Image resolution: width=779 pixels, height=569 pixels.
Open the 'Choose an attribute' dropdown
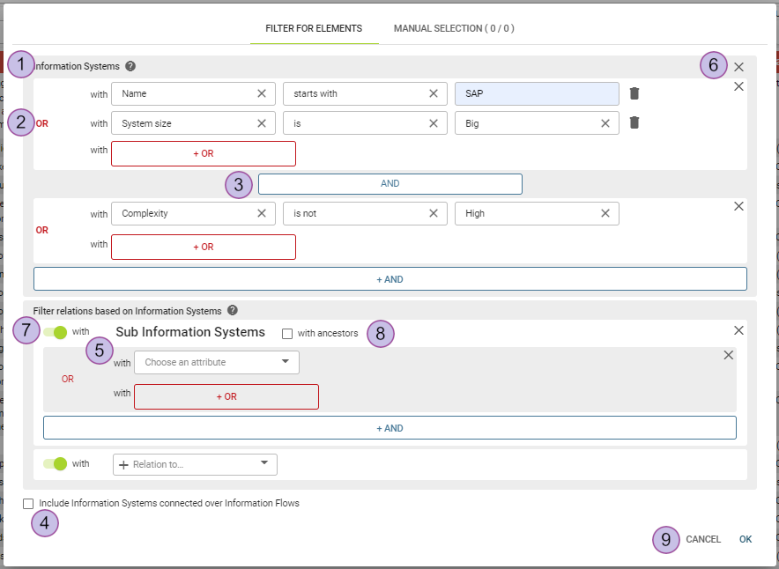(x=216, y=362)
